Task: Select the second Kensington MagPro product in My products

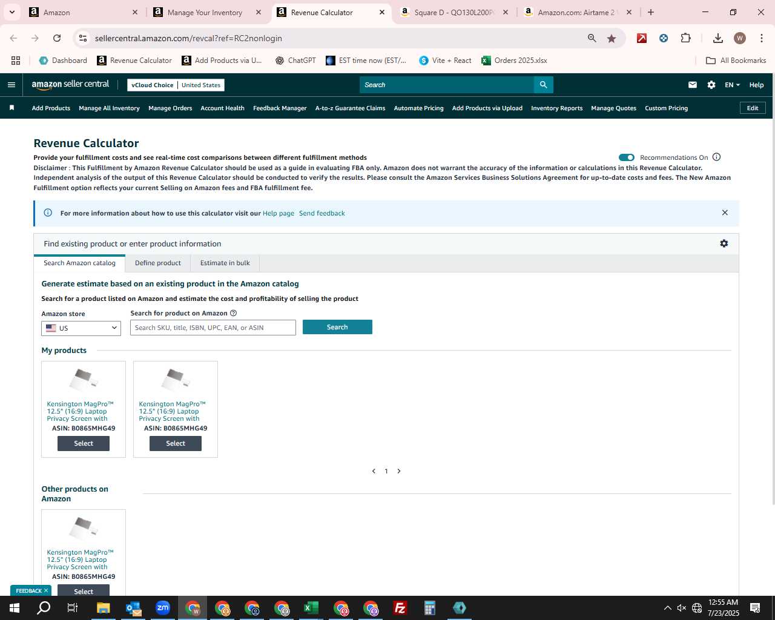Action: pyautogui.click(x=176, y=443)
